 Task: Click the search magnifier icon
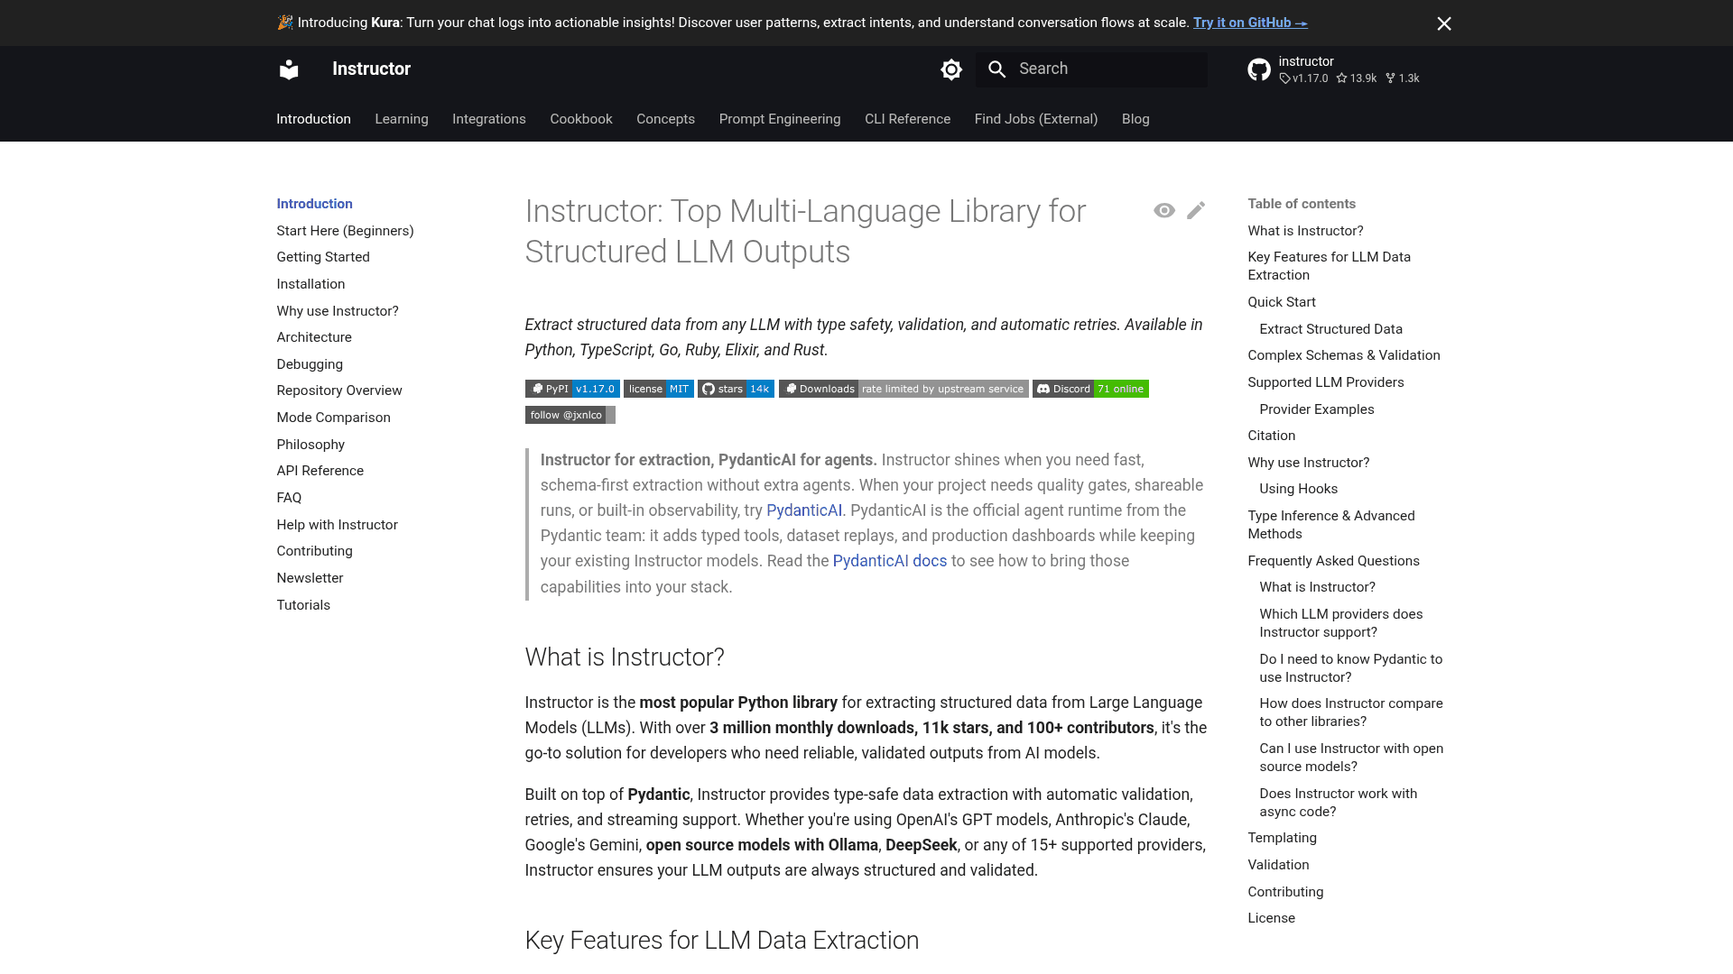coord(996,69)
